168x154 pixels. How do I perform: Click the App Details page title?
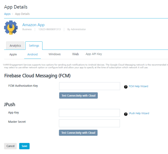16,7
